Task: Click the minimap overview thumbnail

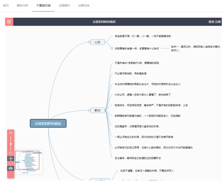Action: click(x=29, y=162)
